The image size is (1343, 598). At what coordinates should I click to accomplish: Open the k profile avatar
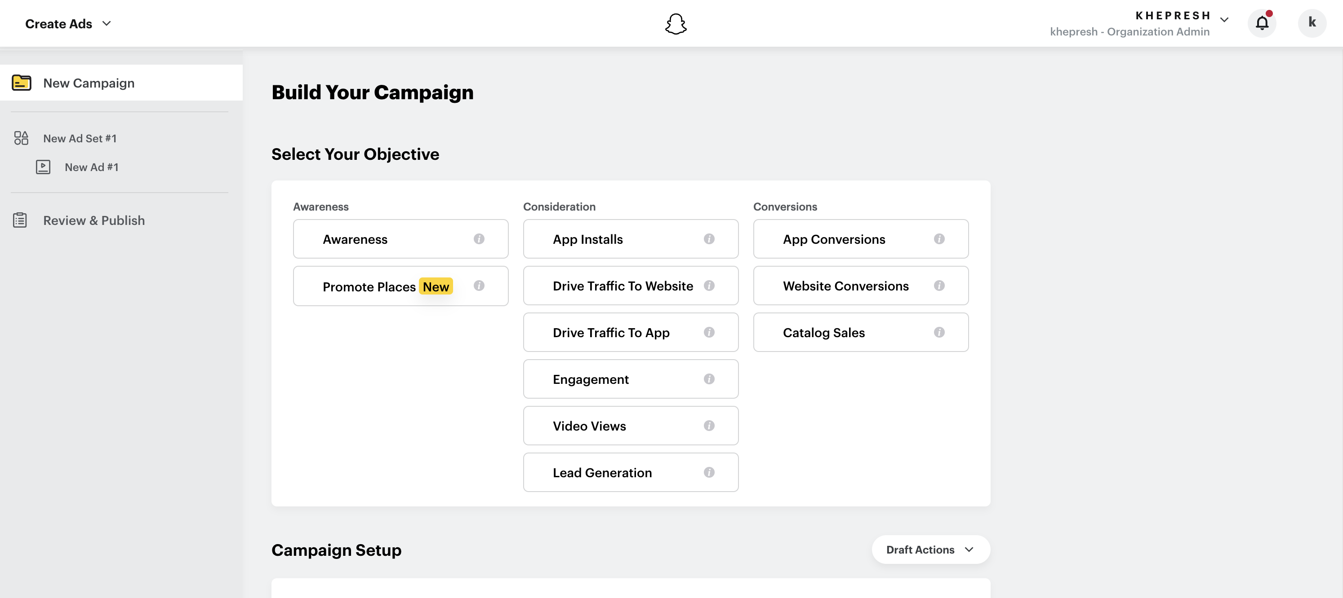pos(1312,23)
